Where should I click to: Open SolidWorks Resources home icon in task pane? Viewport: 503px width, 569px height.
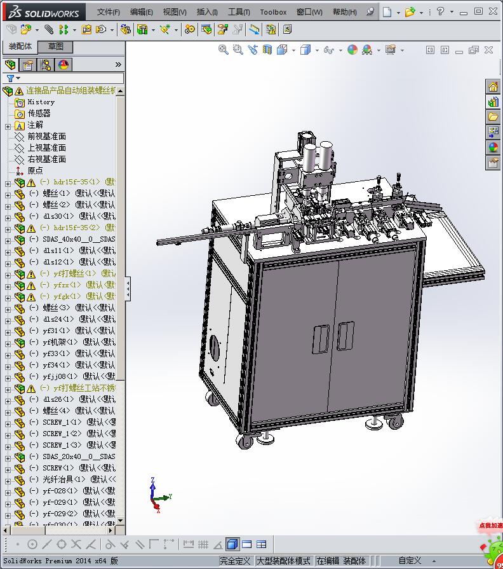493,87
